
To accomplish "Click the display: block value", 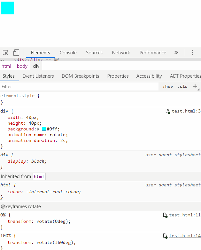I will [38, 161].
